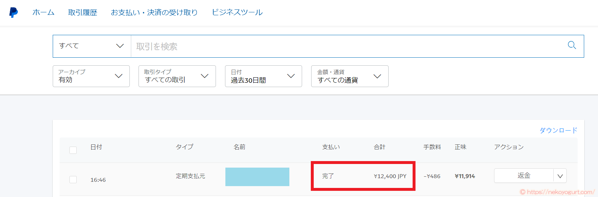Click the 手数料 column header
The image size is (598, 197).
(x=432, y=147)
